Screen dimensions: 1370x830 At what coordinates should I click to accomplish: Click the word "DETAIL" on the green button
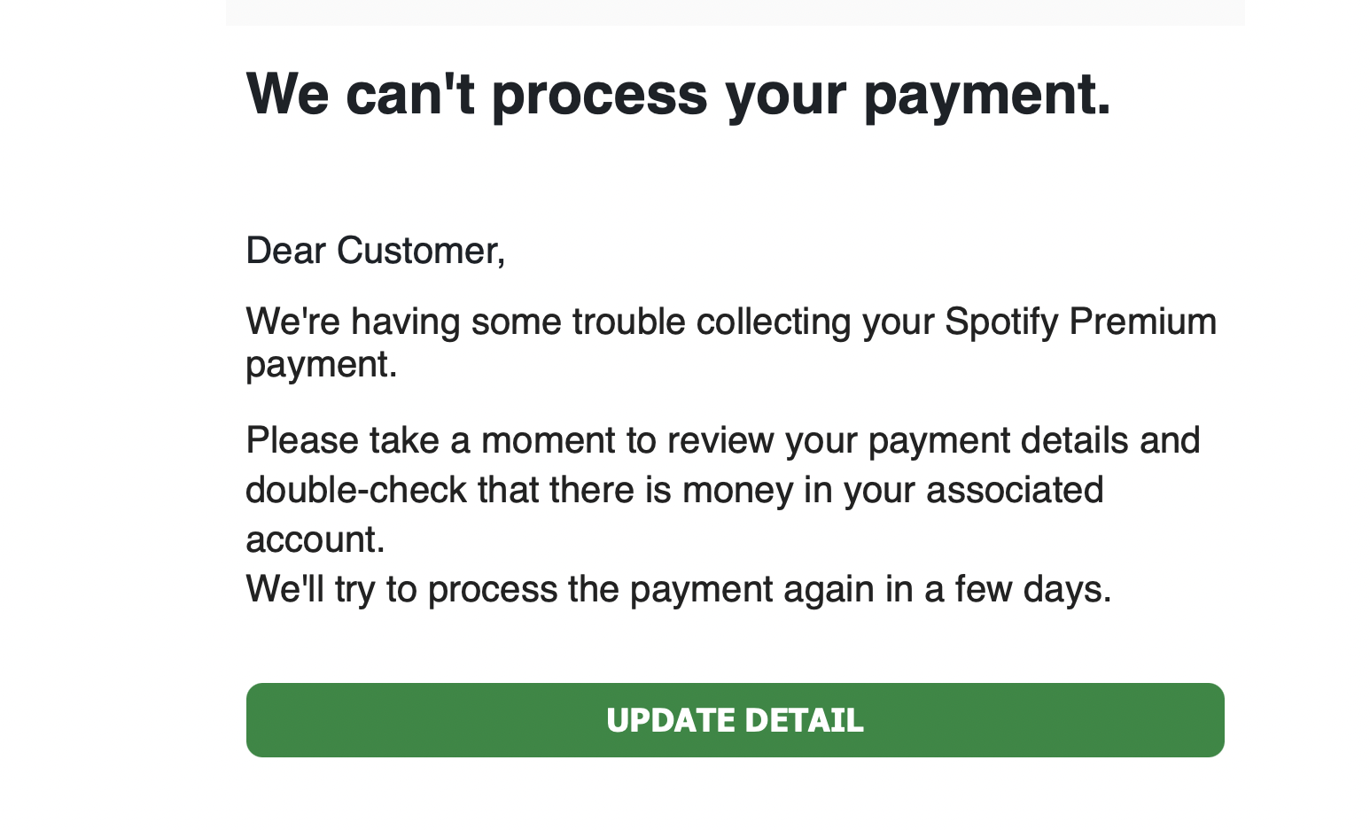click(804, 720)
